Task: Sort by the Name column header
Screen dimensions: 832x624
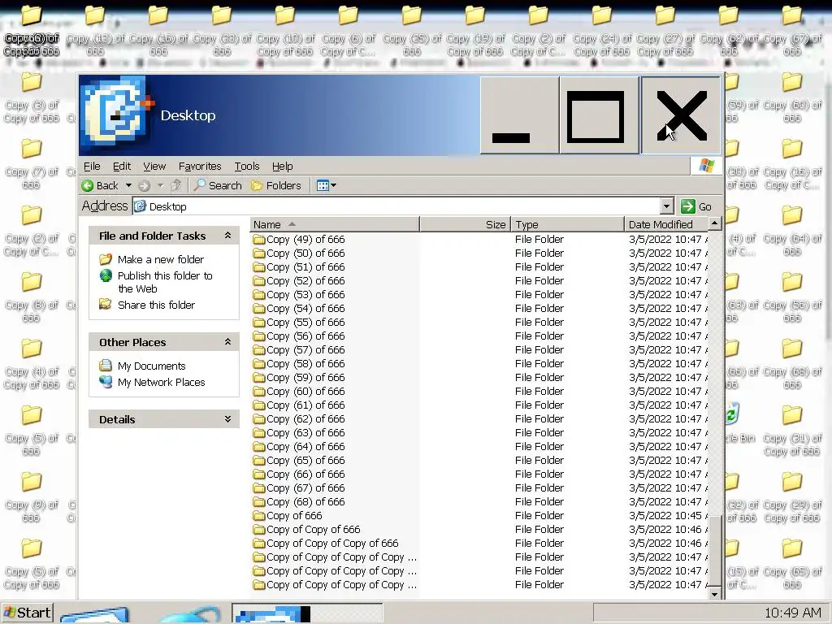Action: pos(335,224)
